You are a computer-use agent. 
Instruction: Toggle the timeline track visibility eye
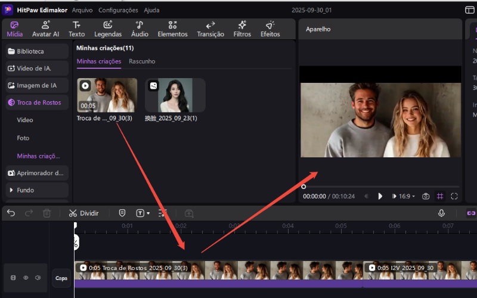26,278
